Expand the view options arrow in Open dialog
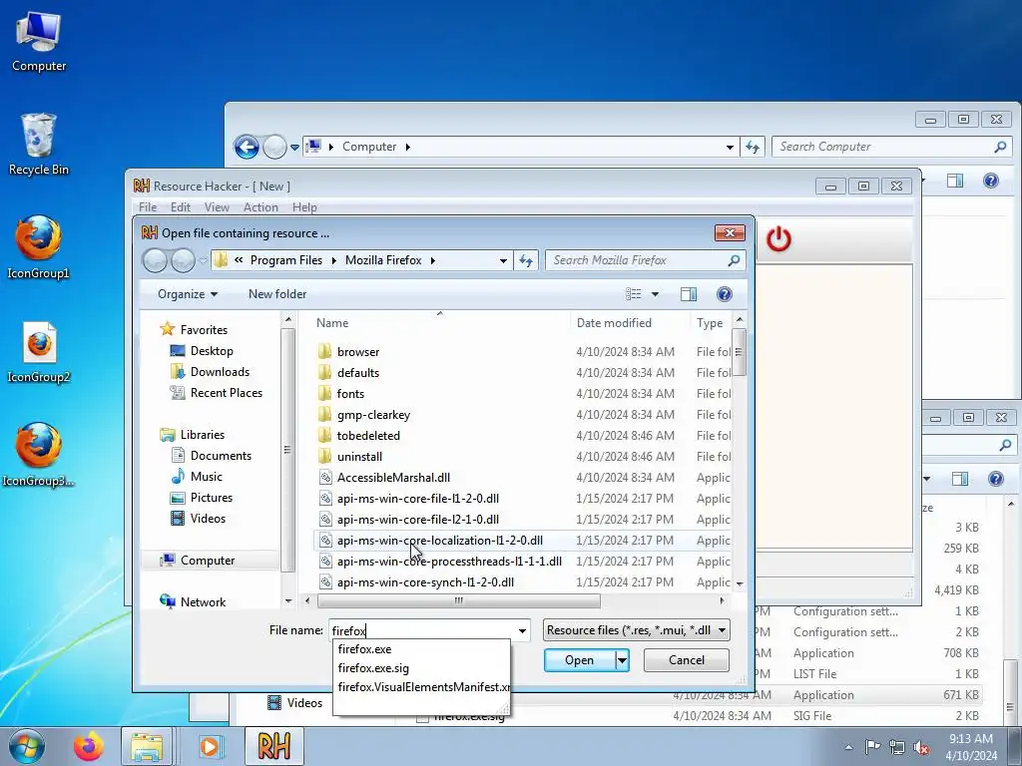Screen dimensions: 1022x766 pyautogui.click(x=655, y=294)
